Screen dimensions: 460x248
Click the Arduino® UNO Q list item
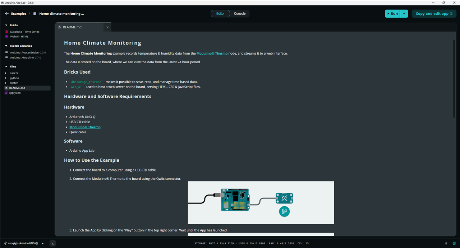pyautogui.click(x=82, y=117)
